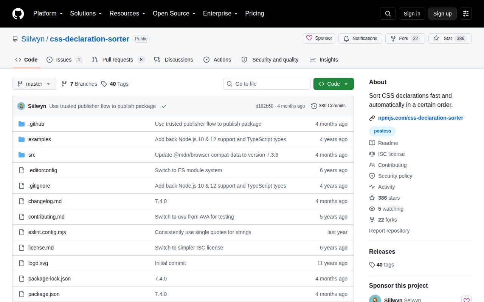Expand the Resources menu

coord(127,14)
